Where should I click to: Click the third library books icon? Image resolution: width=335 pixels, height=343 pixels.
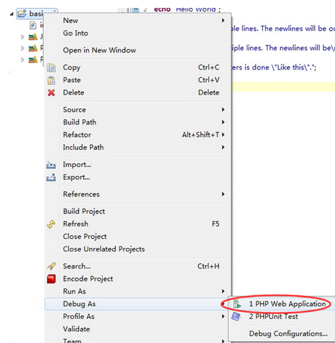click(33, 60)
